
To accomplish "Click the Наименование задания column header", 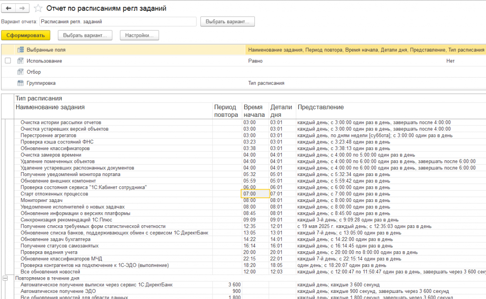I will pos(50,107).
